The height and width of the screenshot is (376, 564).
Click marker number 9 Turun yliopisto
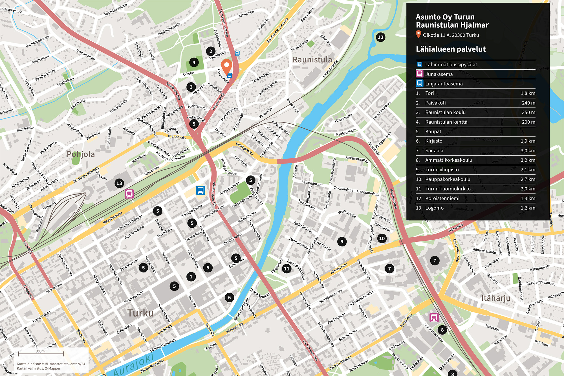(342, 241)
